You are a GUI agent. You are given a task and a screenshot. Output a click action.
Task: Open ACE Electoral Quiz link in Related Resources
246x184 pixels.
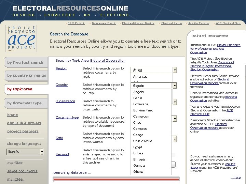211,112
